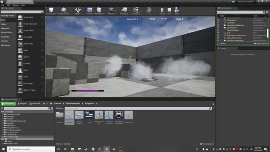Click the Eject toolbar icon
The width and height of the screenshot is (270, 152).
tap(177, 11)
